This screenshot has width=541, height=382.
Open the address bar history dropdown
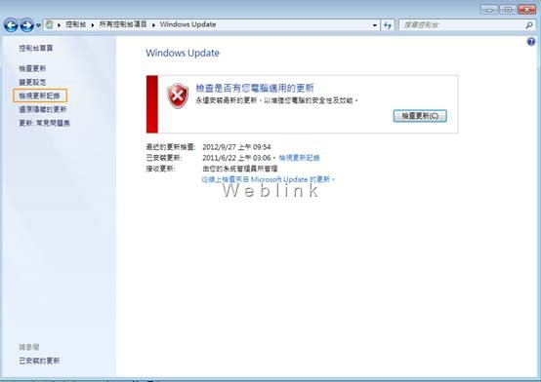pos(375,25)
